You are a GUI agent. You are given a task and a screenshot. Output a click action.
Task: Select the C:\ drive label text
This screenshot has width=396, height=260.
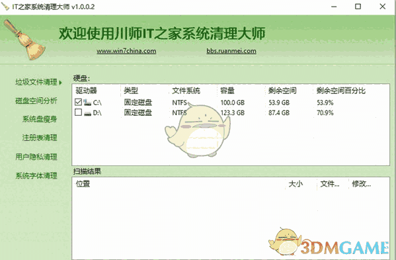(x=97, y=103)
